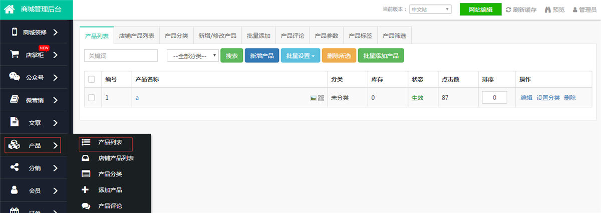Click the 删除所选 button

(x=339, y=56)
